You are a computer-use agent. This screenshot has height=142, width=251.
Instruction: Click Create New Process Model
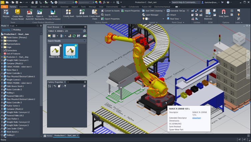click(18, 15)
